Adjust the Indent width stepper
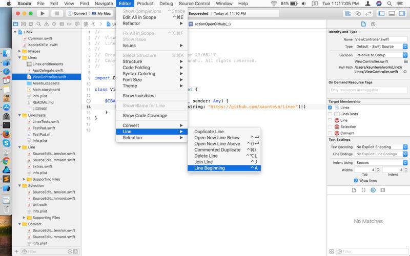This screenshot has height=256, width=410. 406,170
